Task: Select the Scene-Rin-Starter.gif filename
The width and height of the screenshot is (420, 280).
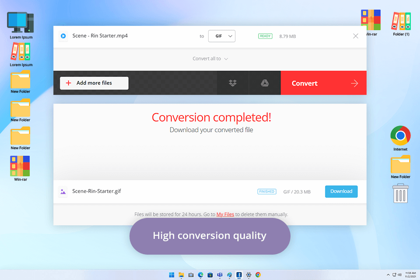Action: (96, 191)
